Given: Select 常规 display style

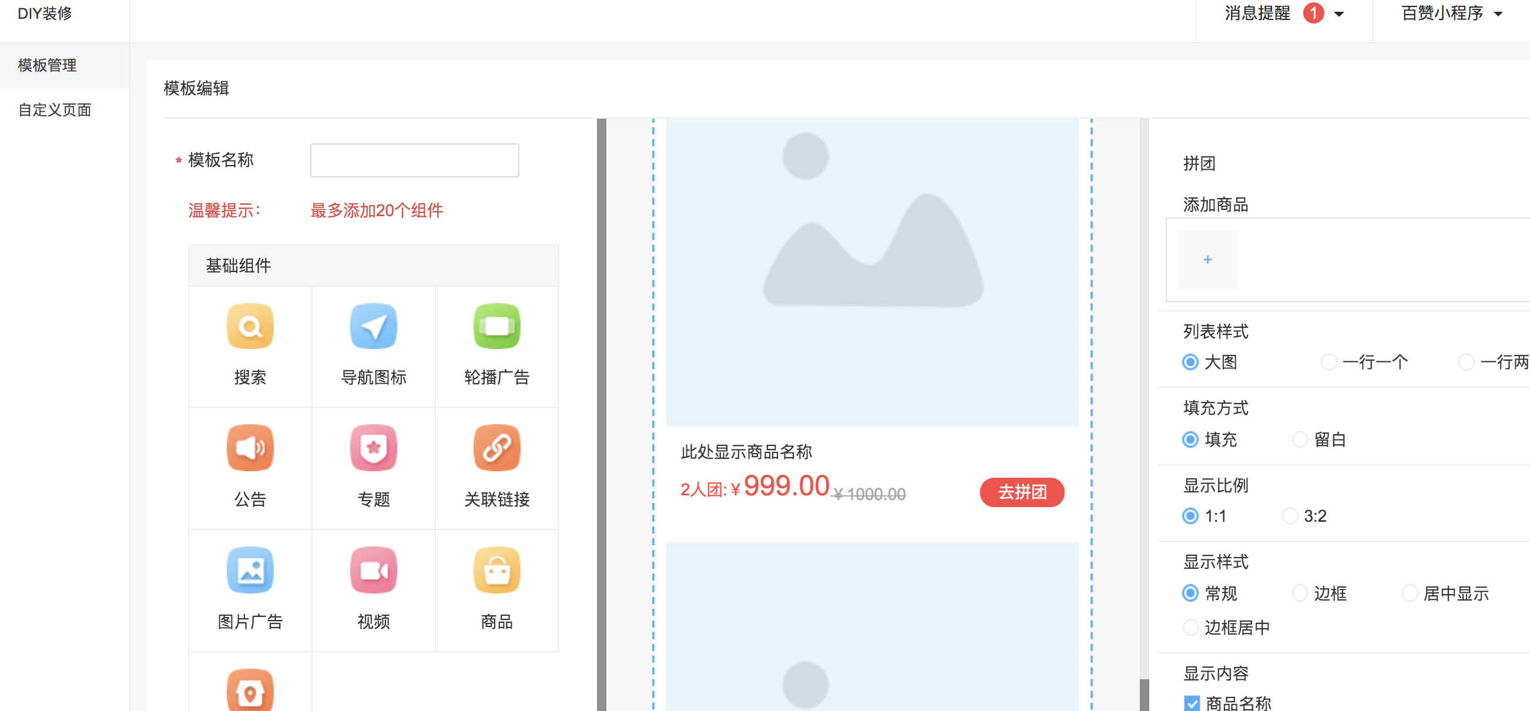Looking at the screenshot, I should coord(1190,593).
